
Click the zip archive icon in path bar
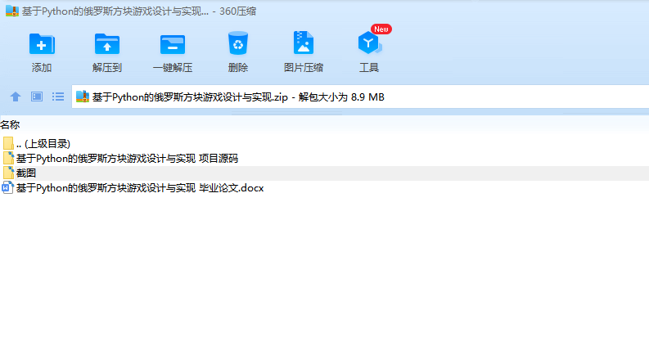point(83,97)
